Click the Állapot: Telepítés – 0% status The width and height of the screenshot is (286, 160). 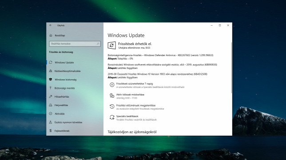tap(120, 59)
